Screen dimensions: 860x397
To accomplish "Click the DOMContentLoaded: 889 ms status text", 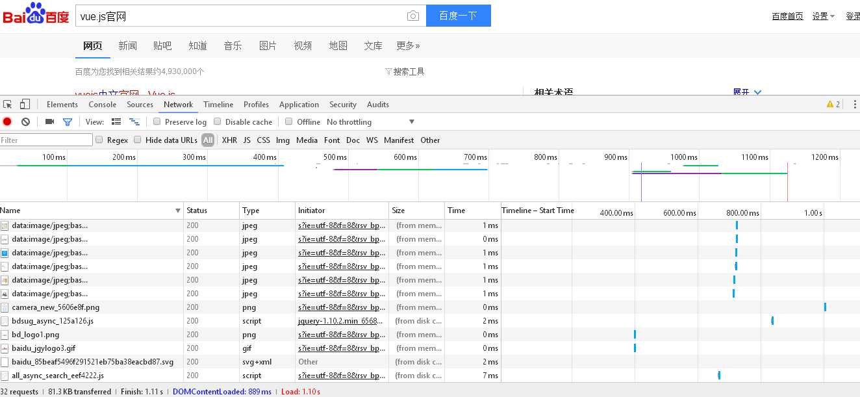I will [x=222, y=392].
